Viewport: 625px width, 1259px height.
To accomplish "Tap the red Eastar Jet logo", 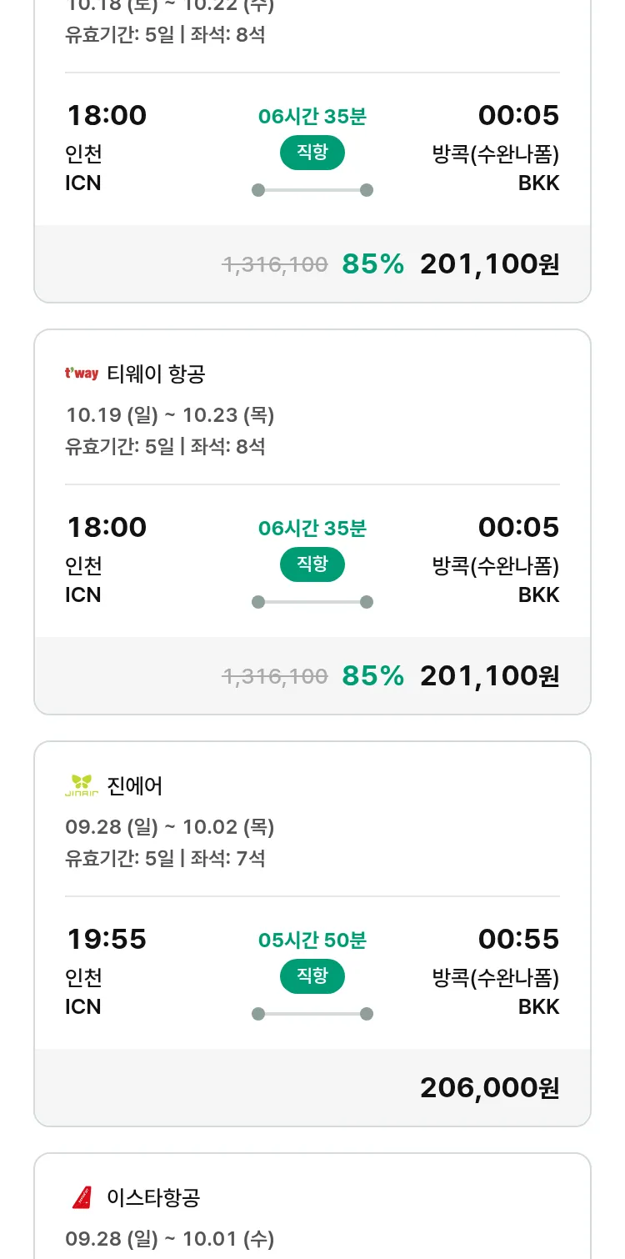I will (x=82, y=1197).
